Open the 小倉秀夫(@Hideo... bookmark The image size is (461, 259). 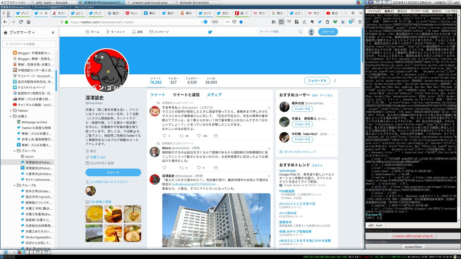pos(39,174)
